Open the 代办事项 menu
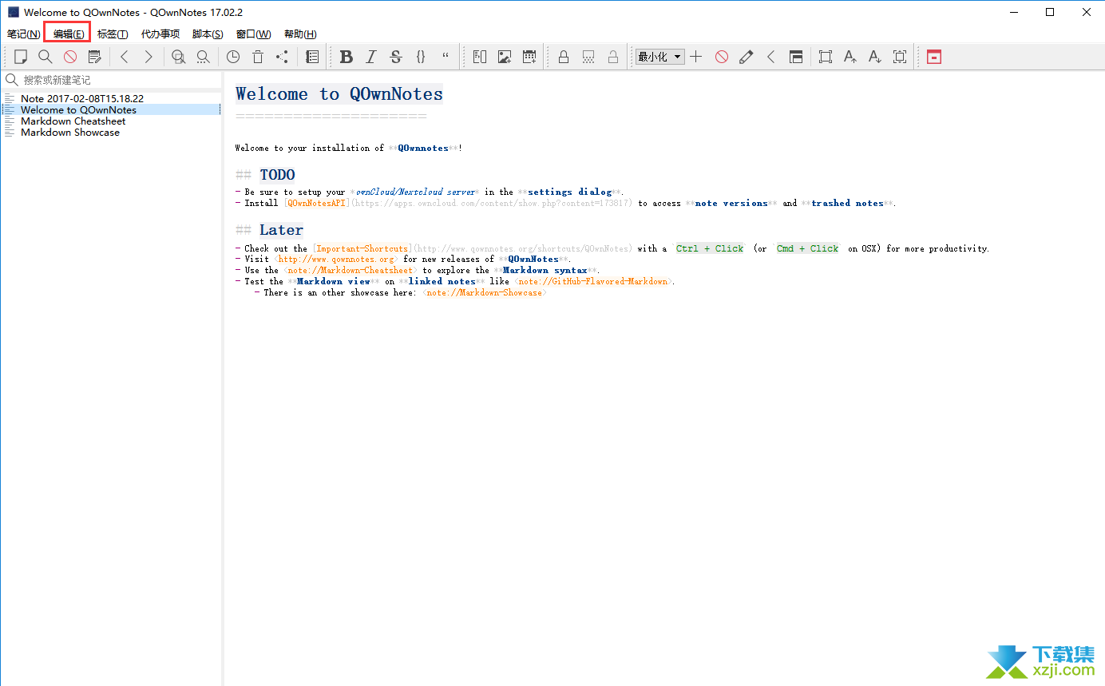 [x=160, y=34]
